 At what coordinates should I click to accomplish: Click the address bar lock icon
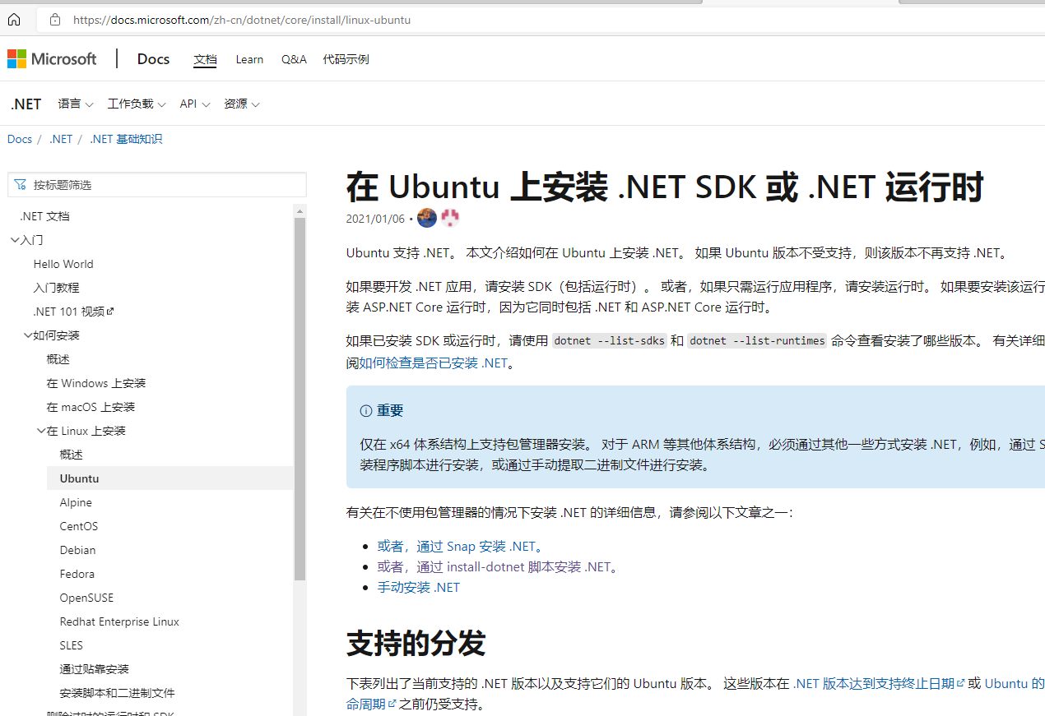tap(55, 20)
